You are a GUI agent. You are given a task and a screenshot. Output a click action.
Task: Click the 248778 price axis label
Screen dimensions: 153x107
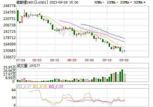9,6
